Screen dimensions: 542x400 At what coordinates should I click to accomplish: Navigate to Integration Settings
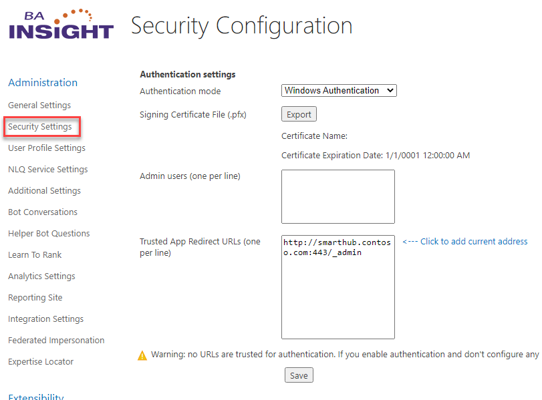point(45,319)
